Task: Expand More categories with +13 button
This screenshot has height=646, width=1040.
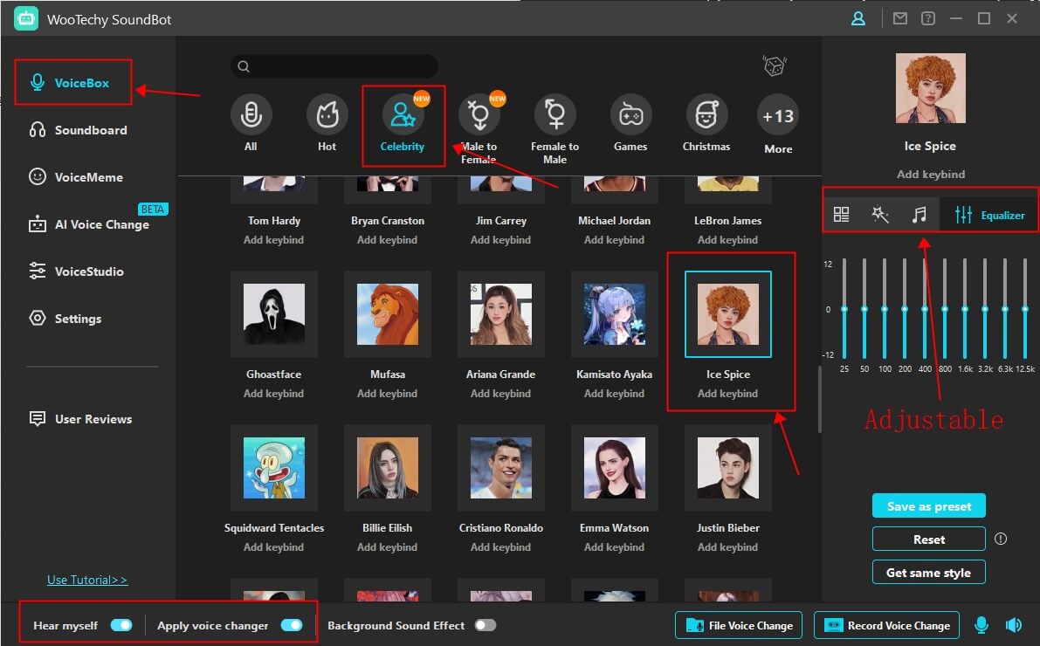Action: tap(777, 116)
